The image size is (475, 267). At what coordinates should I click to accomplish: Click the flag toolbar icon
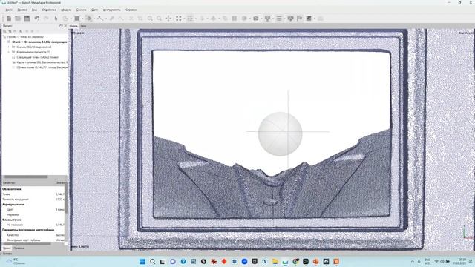[300, 19]
